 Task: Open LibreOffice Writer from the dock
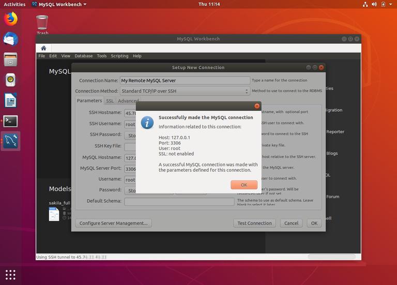tap(10, 100)
